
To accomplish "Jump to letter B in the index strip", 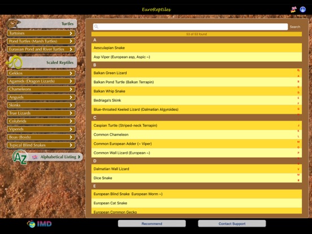I will (x=298, y=81).
